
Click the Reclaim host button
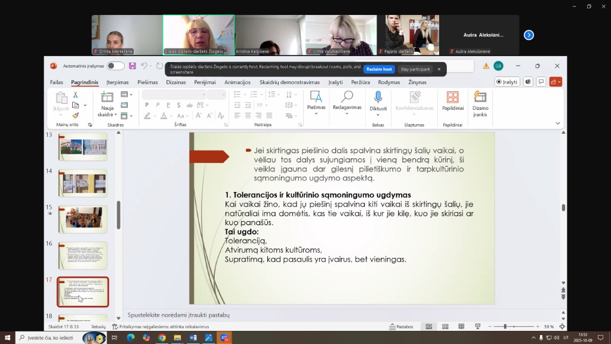point(379,69)
